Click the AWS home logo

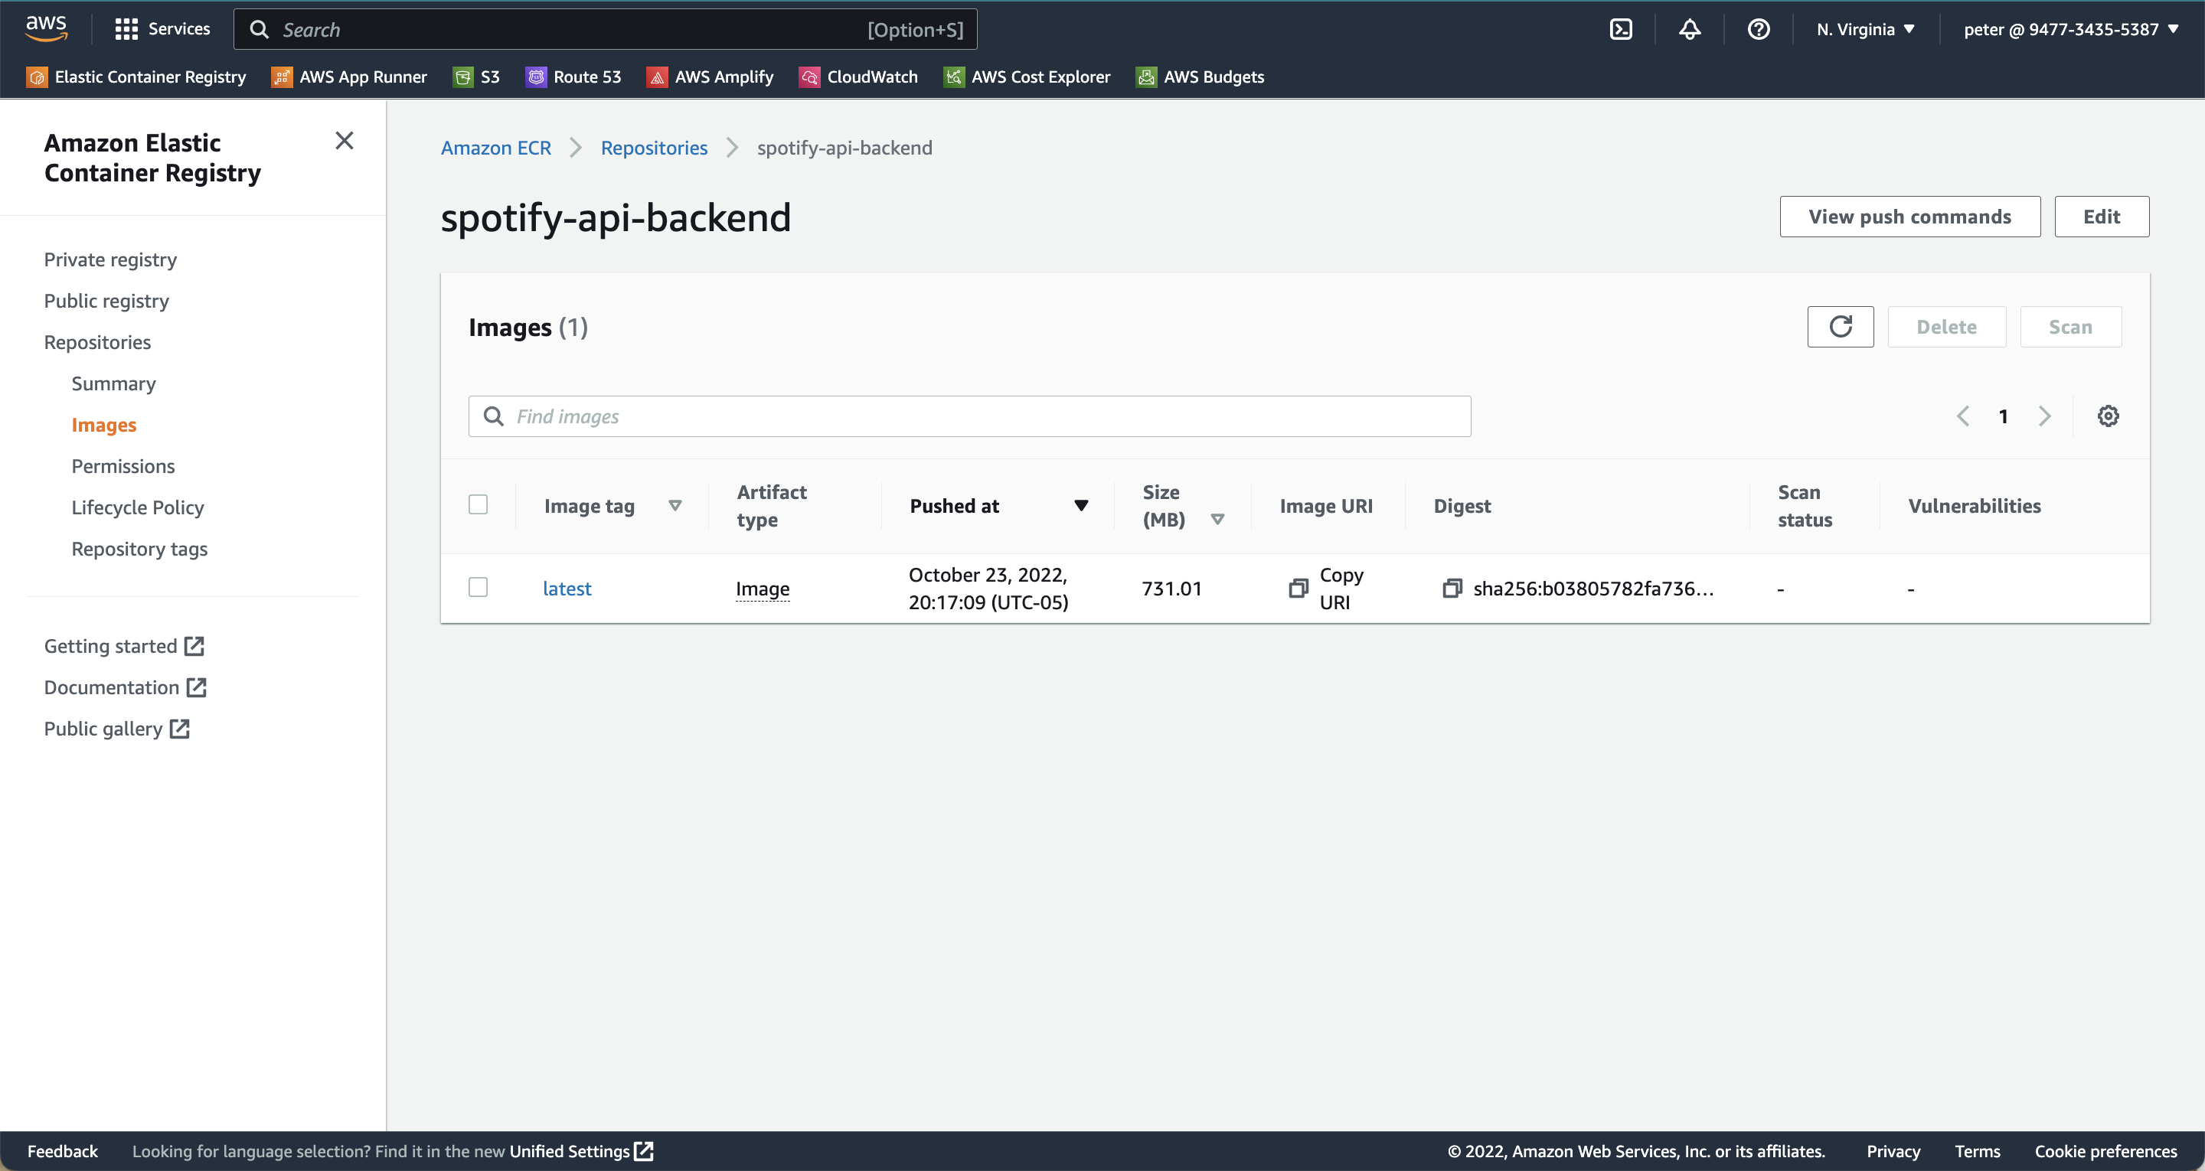coord(46,28)
